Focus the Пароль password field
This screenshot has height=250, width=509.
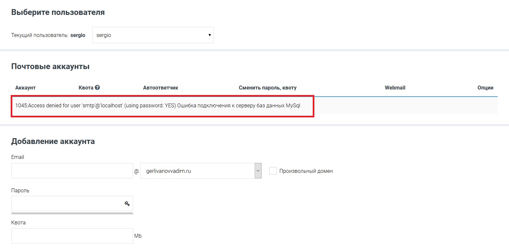click(67, 204)
